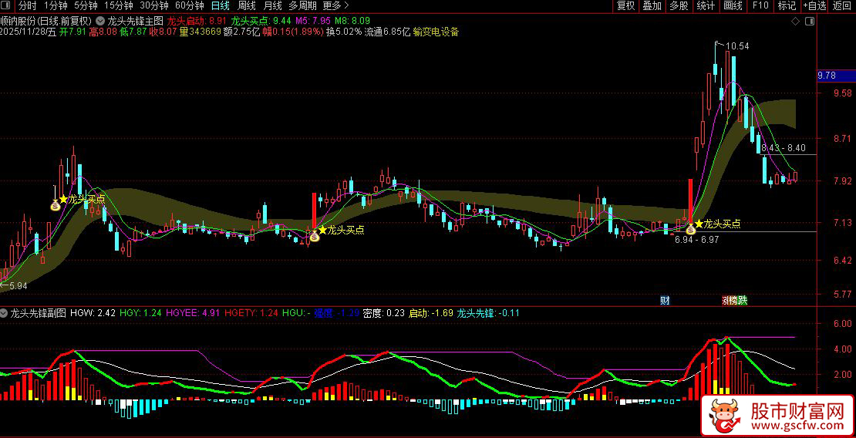This screenshot has width=856, height=438.
Task: Click the first 龙头买点 star marker
Action: tap(63, 199)
